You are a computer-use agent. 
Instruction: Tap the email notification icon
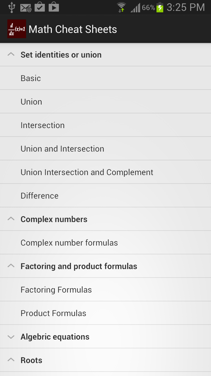26,8
